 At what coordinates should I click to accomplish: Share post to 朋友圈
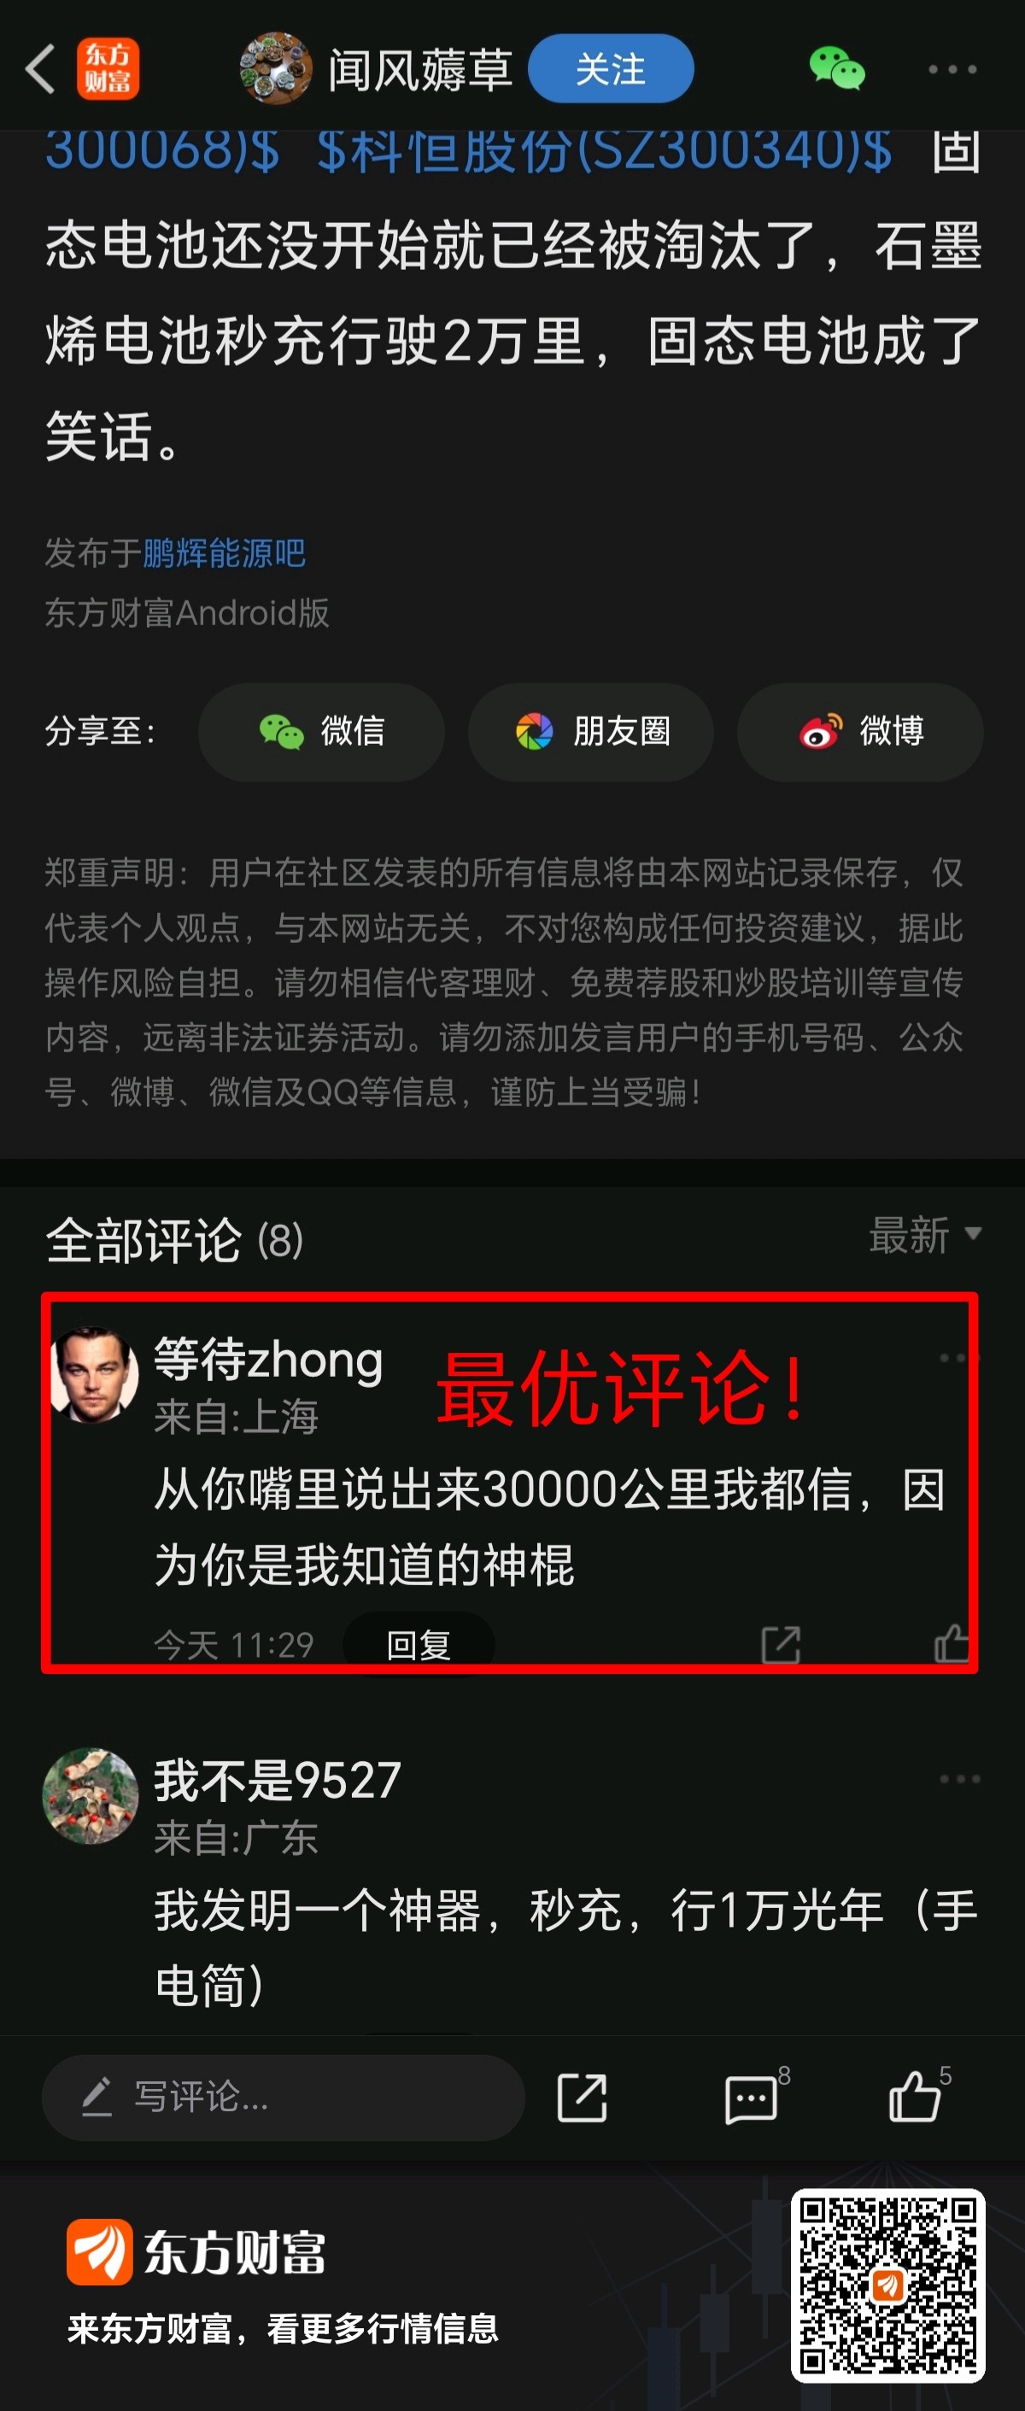pyautogui.click(x=591, y=732)
